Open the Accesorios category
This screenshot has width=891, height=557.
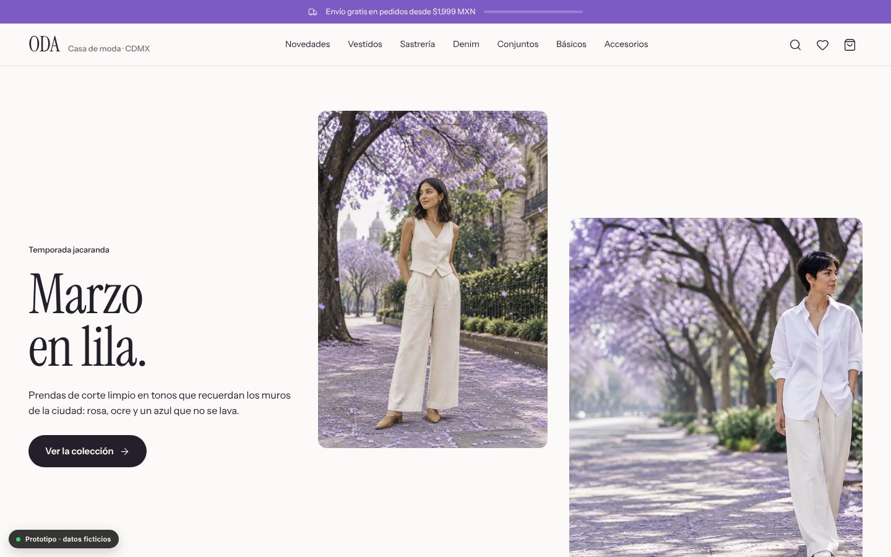[x=626, y=45]
